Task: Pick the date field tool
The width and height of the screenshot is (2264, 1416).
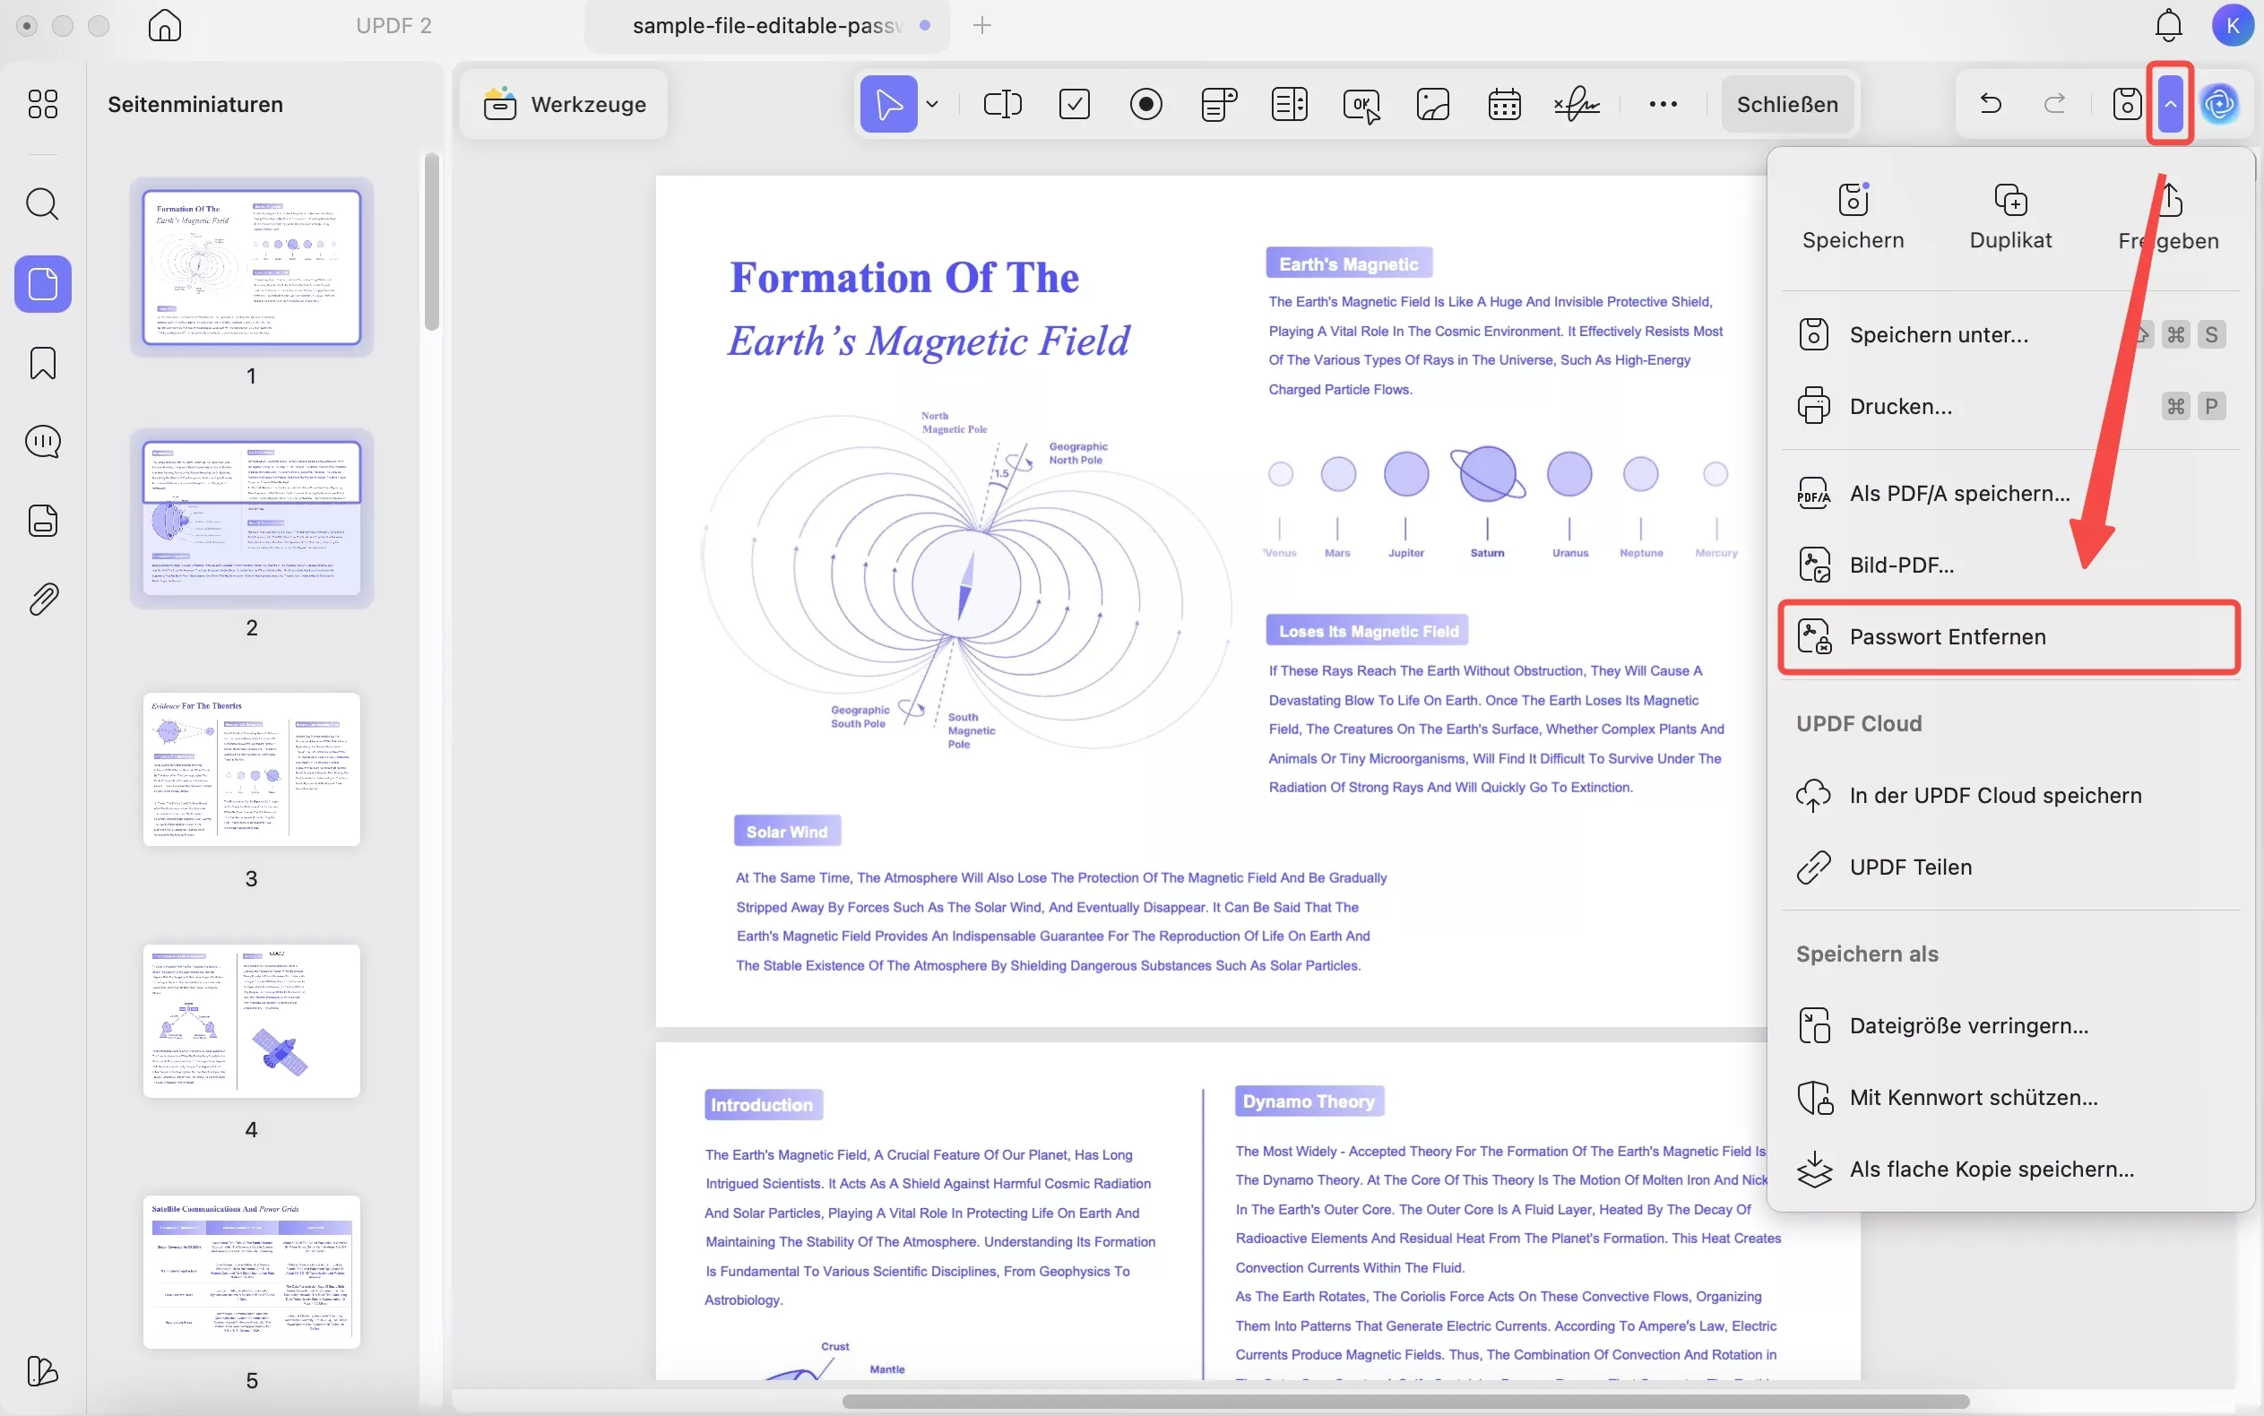Action: pos(1504,104)
